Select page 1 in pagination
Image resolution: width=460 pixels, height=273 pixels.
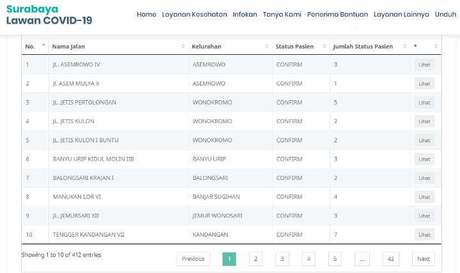[x=229, y=259]
